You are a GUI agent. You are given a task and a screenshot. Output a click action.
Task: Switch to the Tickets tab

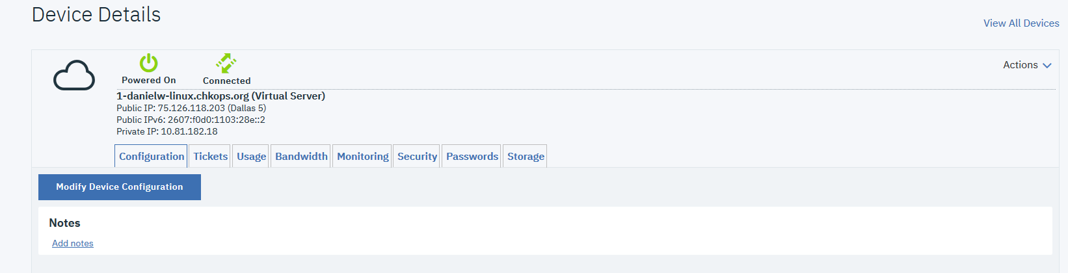click(x=210, y=156)
